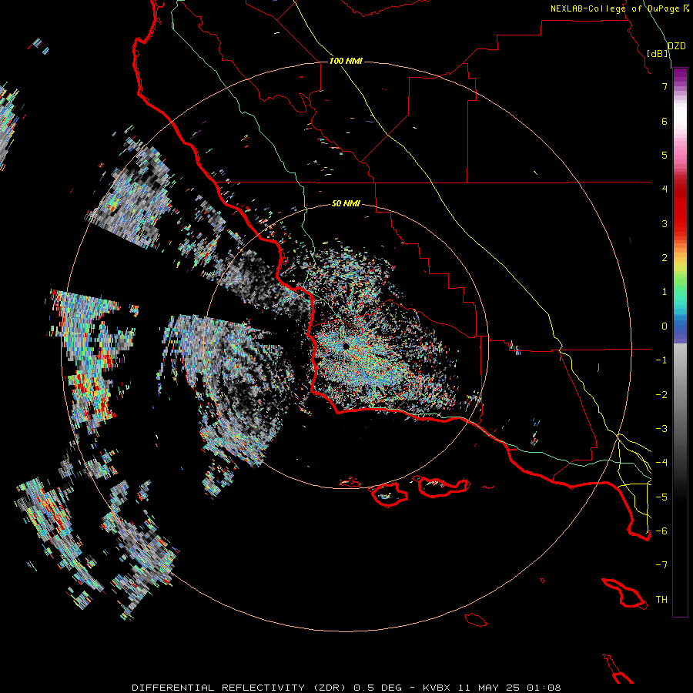This screenshot has width=693, height=693.
Task: Click the legend label 5
Action: [x=665, y=155]
